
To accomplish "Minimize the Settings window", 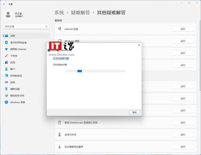I will (182, 3).
